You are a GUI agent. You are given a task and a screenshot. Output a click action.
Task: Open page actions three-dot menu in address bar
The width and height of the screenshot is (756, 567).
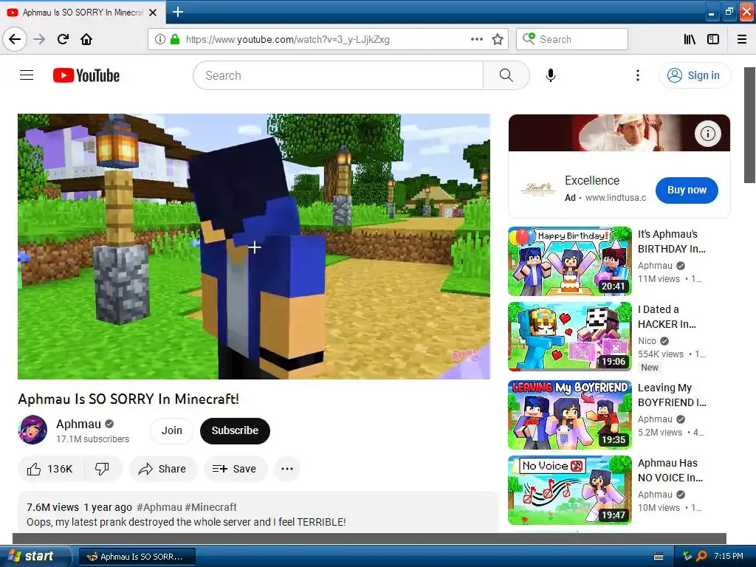pyautogui.click(x=477, y=39)
